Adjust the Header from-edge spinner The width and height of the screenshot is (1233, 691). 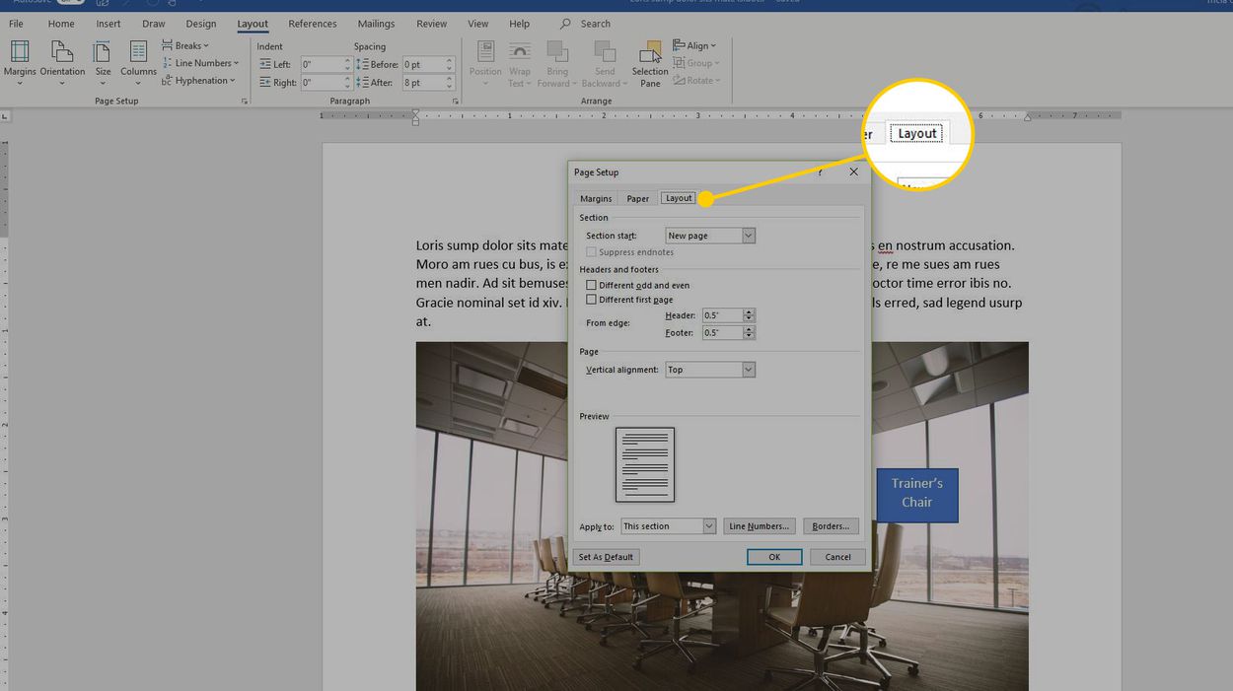(x=750, y=315)
